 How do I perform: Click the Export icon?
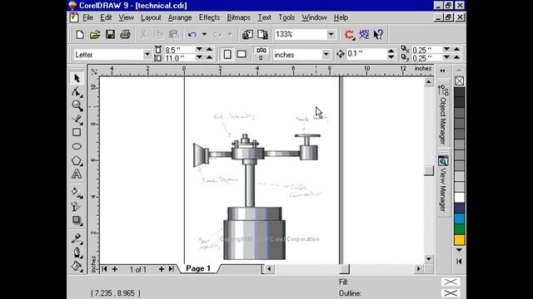[x=262, y=35]
